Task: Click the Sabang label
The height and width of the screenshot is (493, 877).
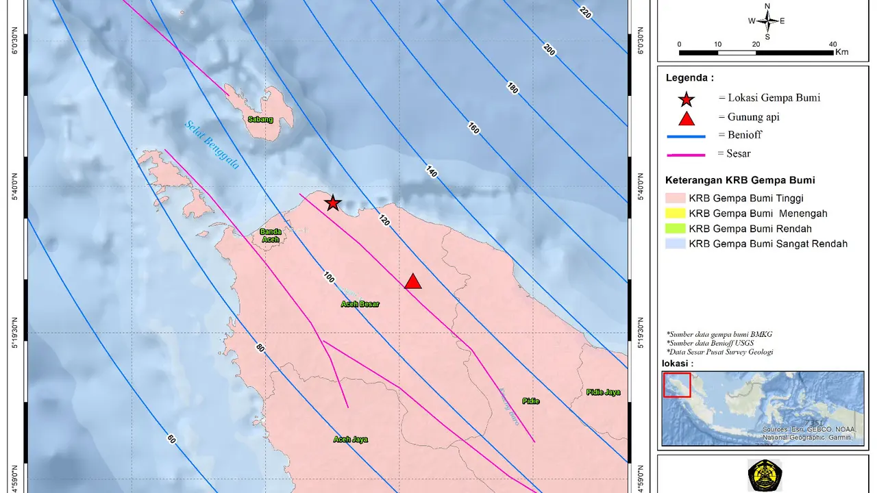Action: pos(260,119)
